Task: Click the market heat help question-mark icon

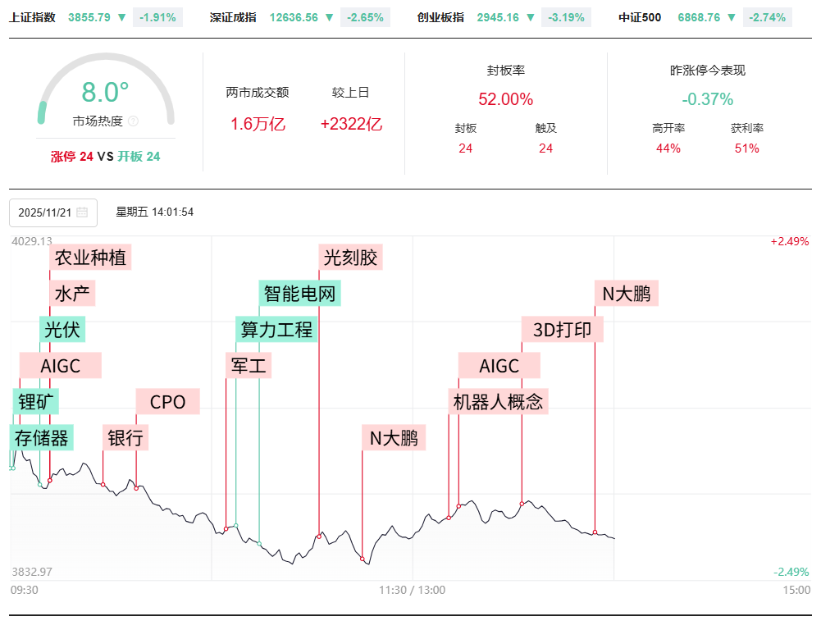Action: [x=134, y=121]
